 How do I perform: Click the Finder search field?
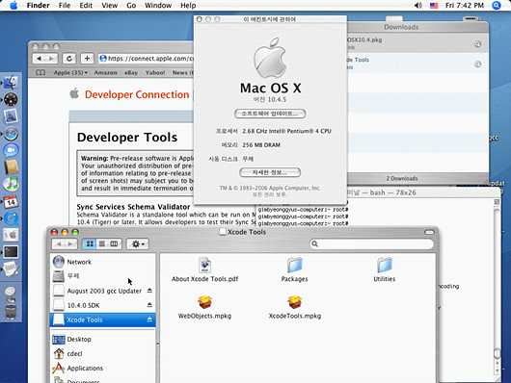[x=371, y=243]
